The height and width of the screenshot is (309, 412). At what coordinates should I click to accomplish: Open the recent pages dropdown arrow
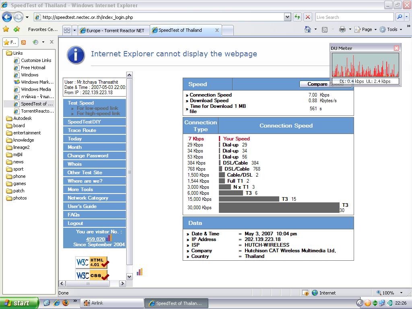27,17
